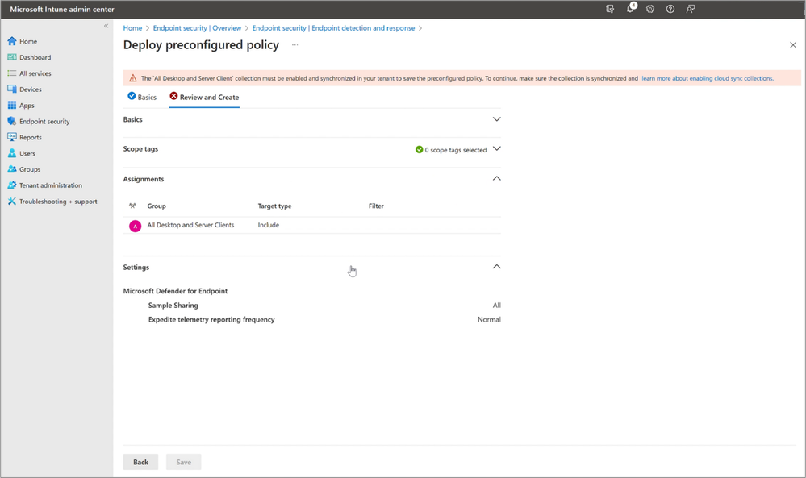The height and width of the screenshot is (478, 806).
Task: Close the Deploy preconfigured policy pane
Action: [x=793, y=45]
